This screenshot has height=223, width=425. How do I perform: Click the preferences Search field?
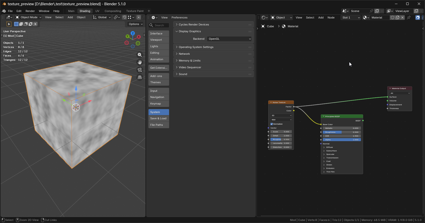click(x=159, y=25)
